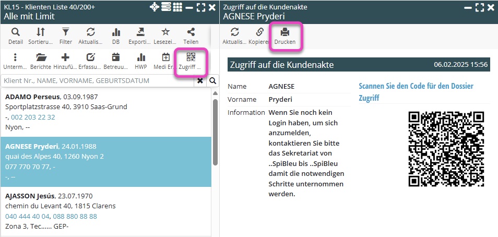This screenshot has height=237, width=498.
Task: Open the Untermenü three-dots menu
Action: pos(16,61)
